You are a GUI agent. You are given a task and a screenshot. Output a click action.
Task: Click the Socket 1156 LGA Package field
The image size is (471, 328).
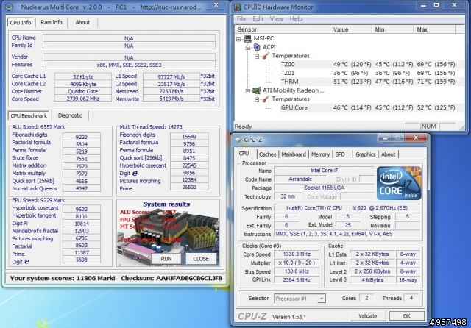click(x=324, y=188)
